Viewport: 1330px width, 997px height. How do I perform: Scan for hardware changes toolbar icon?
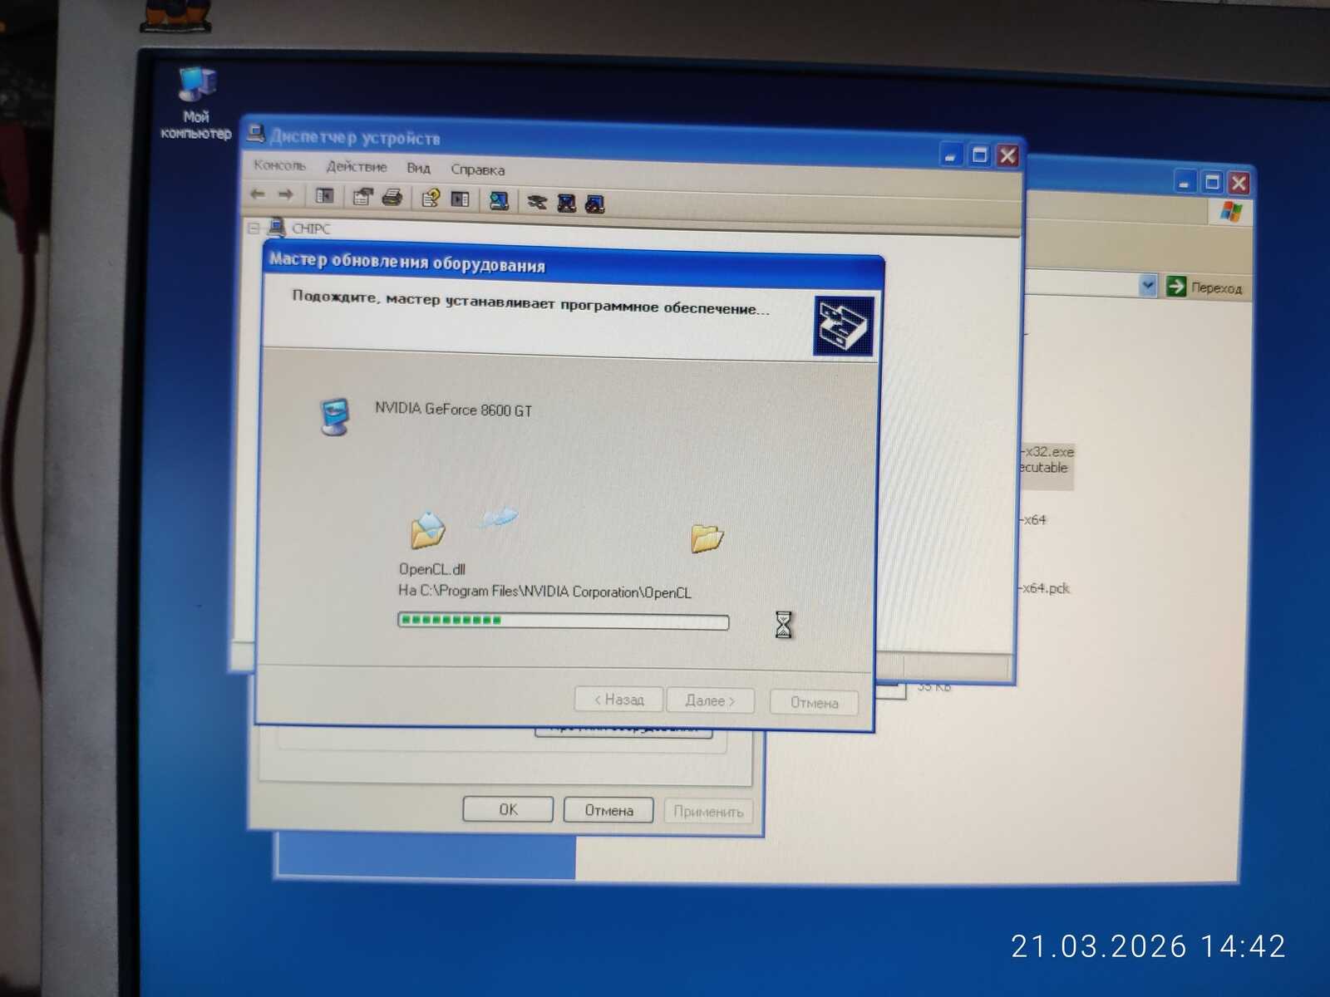499,200
